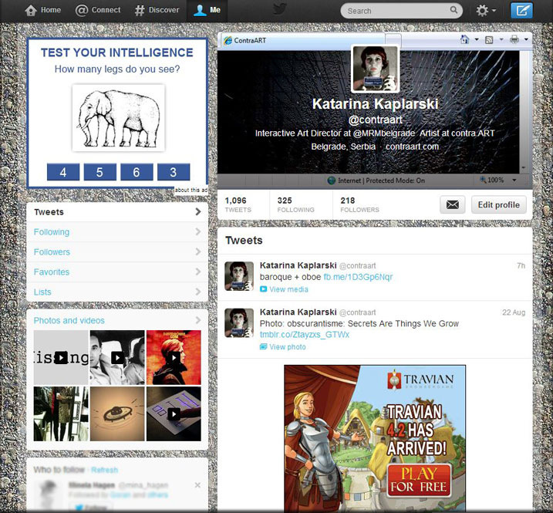Click the 7h timestamp on first tweet
This screenshot has width=553, height=513.
point(521,265)
